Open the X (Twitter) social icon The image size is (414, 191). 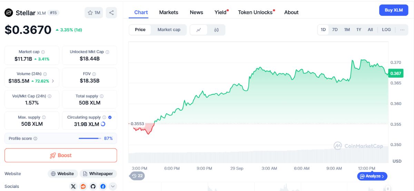73,187
